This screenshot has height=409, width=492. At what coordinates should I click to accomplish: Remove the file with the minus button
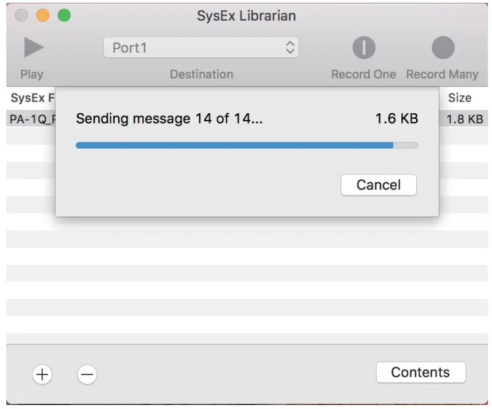(x=87, y=374)
